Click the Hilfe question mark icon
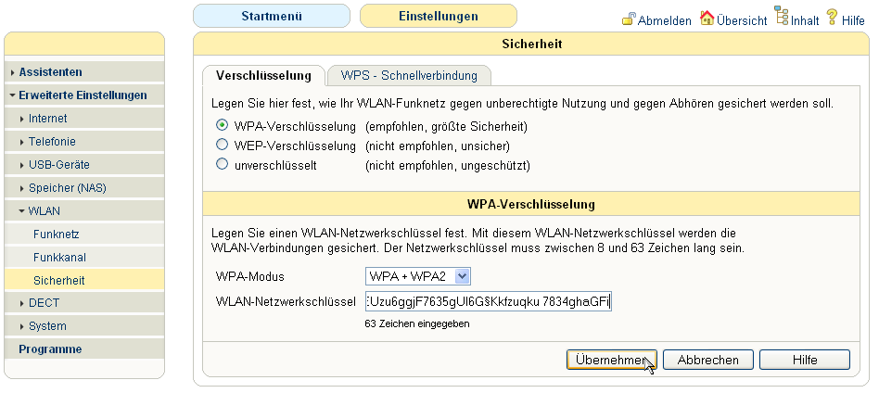This screenshot has height=393, width=879. [x=832, y=19]
